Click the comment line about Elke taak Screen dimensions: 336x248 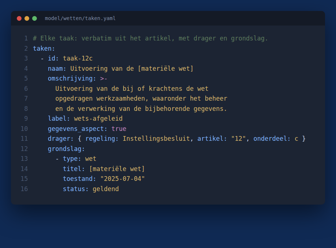tap(150, 38)
